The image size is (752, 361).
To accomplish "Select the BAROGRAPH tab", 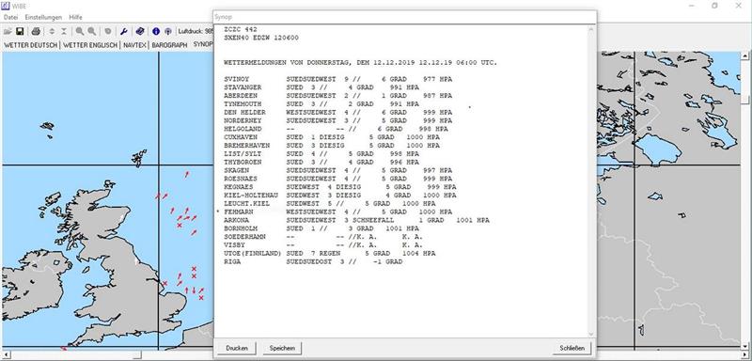I will pos(169,45).
